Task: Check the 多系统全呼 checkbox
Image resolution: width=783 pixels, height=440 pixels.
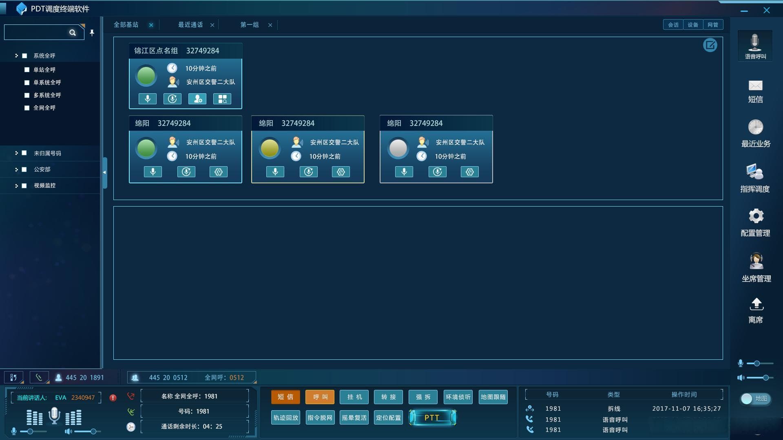Action: [x=27, y=95]
